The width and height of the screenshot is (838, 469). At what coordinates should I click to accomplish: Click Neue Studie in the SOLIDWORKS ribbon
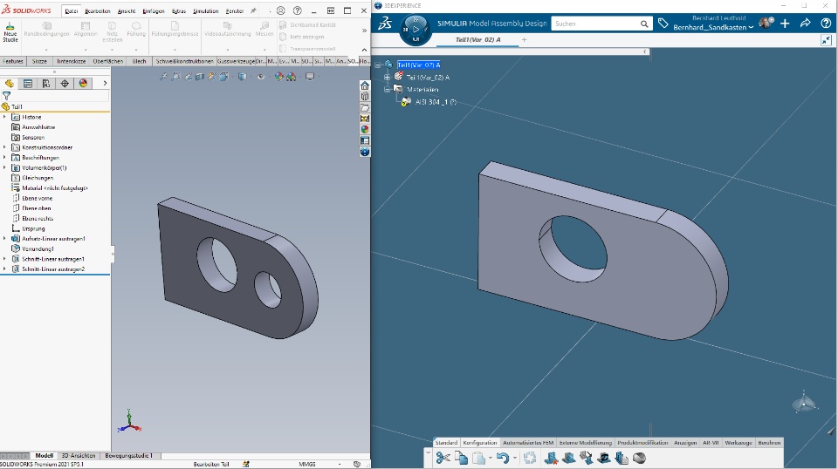(x=10, y=32)
